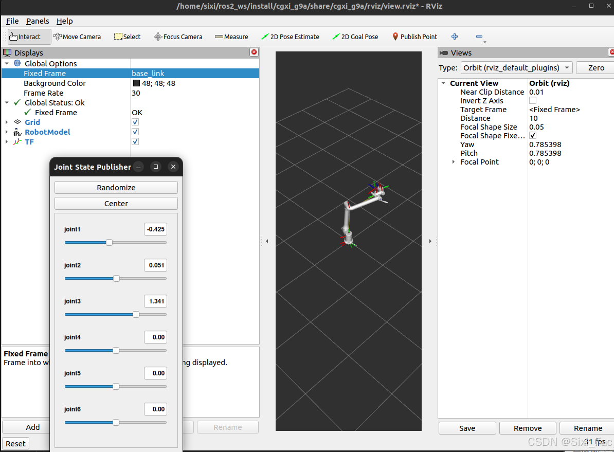This screenshot has width=614, height=452.
Task: Toggle the TF display checkbox
Action: 135,141
